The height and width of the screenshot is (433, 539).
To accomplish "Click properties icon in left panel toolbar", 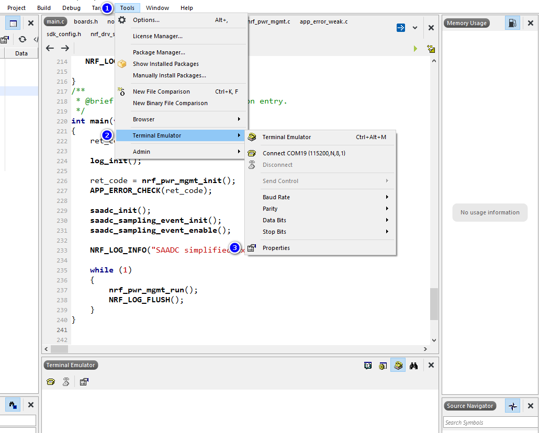I will pyautogui.click(x=5, y=39).
